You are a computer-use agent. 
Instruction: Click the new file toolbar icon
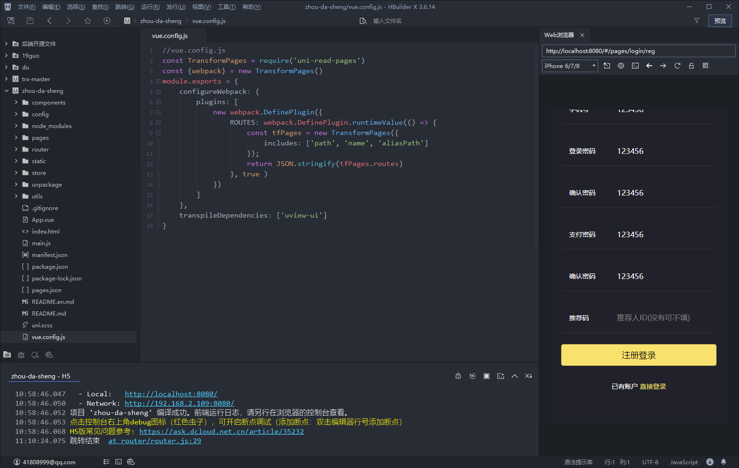pos(11,21)
